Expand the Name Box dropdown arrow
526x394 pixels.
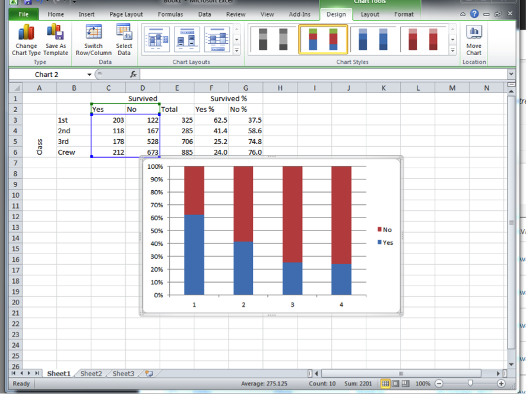(90, 75)
